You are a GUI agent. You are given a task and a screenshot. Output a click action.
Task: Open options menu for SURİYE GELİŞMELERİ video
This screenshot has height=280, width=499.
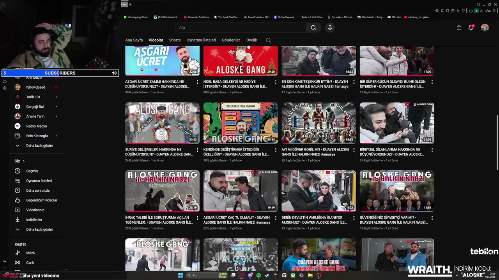(x=198, y=150)
